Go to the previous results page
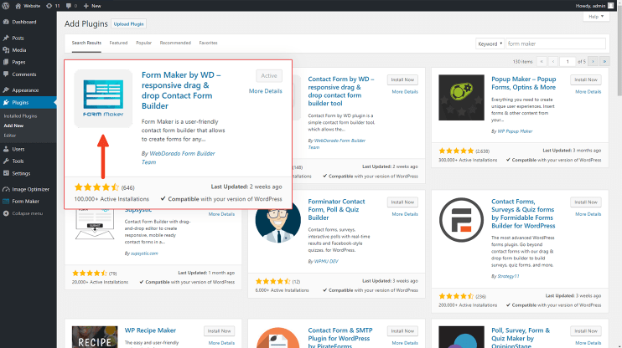 553,61
